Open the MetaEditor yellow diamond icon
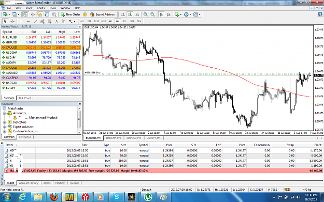 (x=85, y=14)
